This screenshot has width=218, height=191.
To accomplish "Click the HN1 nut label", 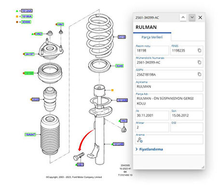I will pos(60,25).
